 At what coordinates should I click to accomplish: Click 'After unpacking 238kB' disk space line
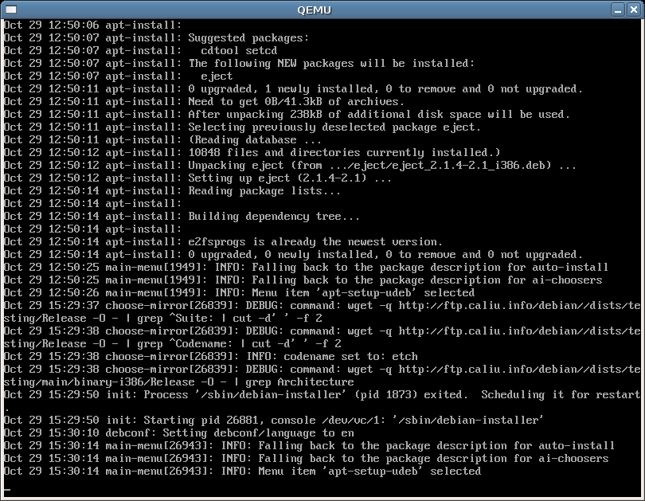point(287,115)
